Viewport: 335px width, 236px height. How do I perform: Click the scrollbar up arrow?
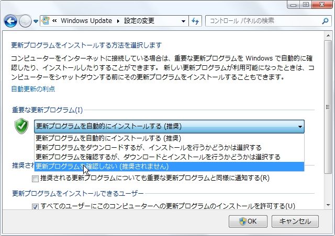point(328,36)
